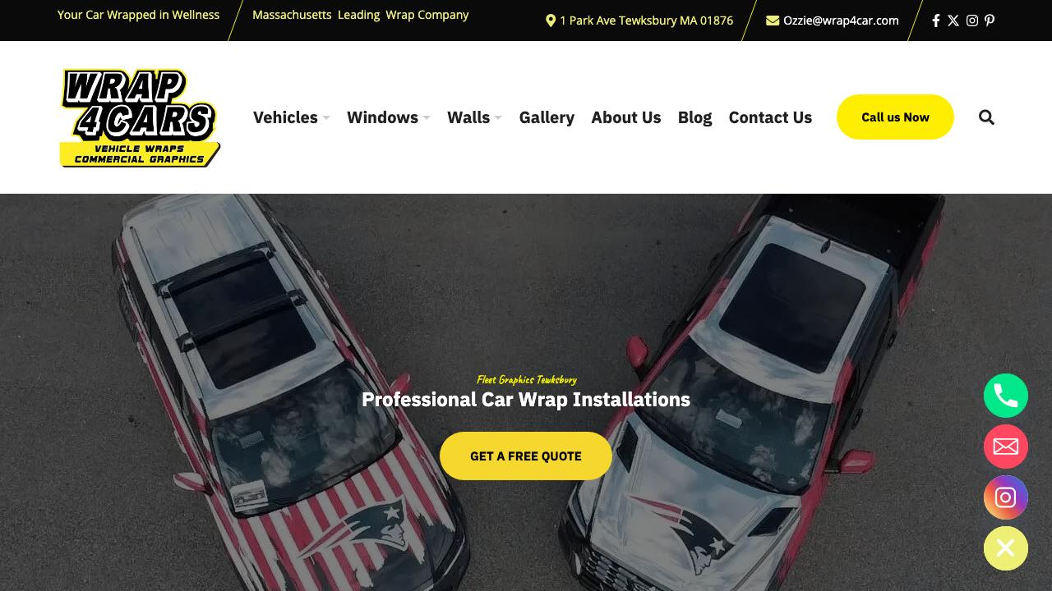
Task: Open the Blog menu item
Action: 694,117
